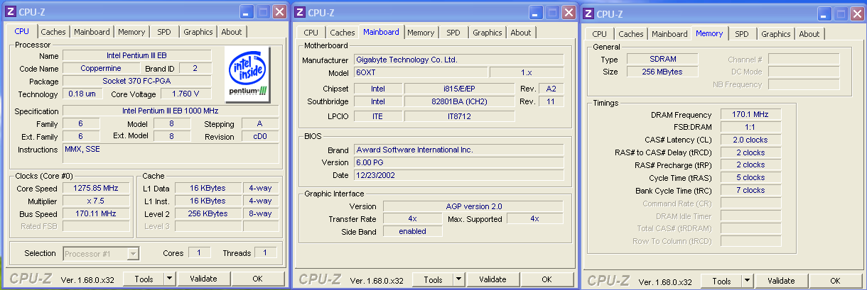The height and width of the screenshot is (290, 867).
Task: Click the Tools button in the middle CPU-Z window
Action: (433, 280)
